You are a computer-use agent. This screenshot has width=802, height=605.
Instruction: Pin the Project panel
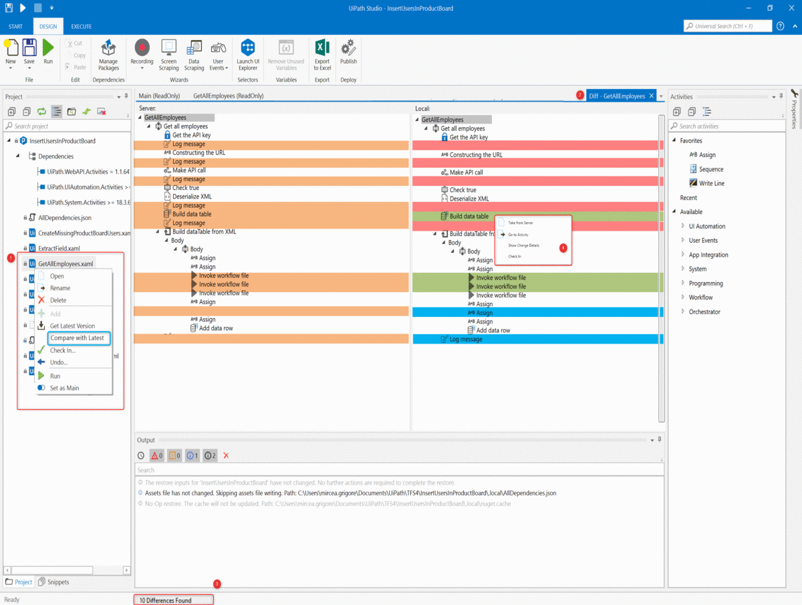[126, 96]
